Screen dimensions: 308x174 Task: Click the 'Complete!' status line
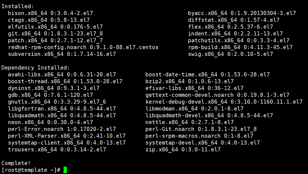coord(16,163)
